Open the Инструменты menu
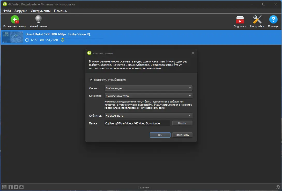The height and width of the screenshot is (191, 282). pyautogui.click(x=40, y=11)
